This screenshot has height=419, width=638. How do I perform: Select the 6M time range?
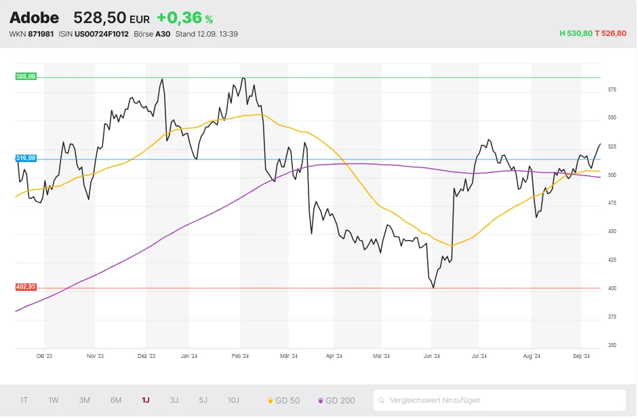coord(116,400)
